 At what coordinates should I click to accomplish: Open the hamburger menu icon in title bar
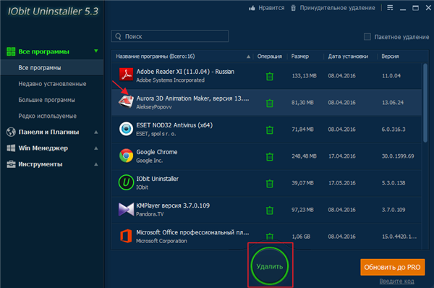(390, 8)
